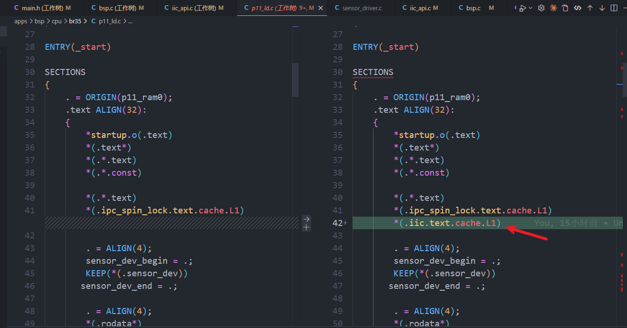The height and width of the screenshot is (328, 627).
Task: Click the left pane overview scrollbar slider
Action: tap(295, 80)
